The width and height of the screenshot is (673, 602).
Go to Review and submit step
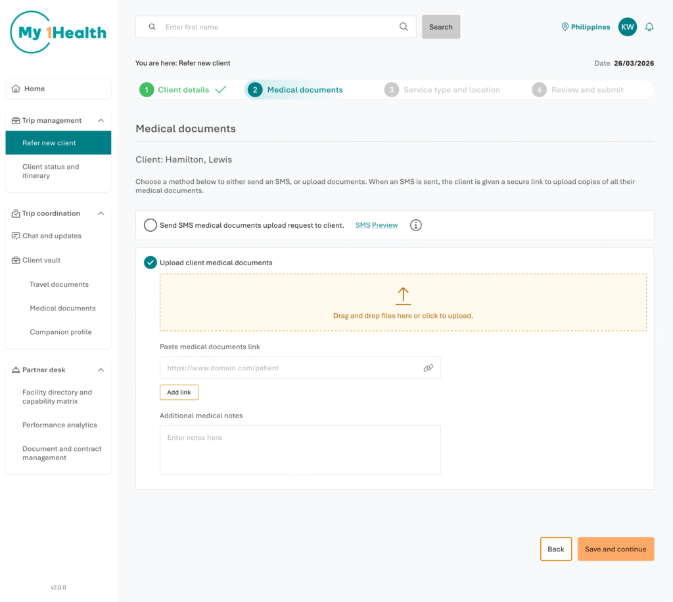[x=578, y=90]
